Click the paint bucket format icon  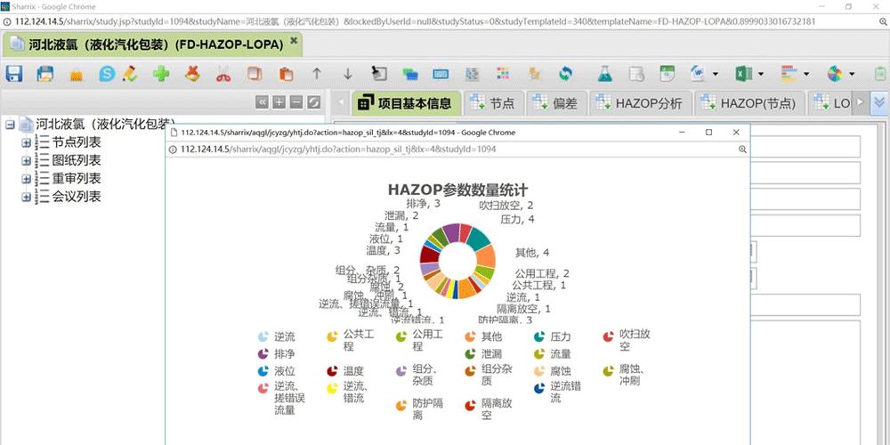(x=379, y=74)
